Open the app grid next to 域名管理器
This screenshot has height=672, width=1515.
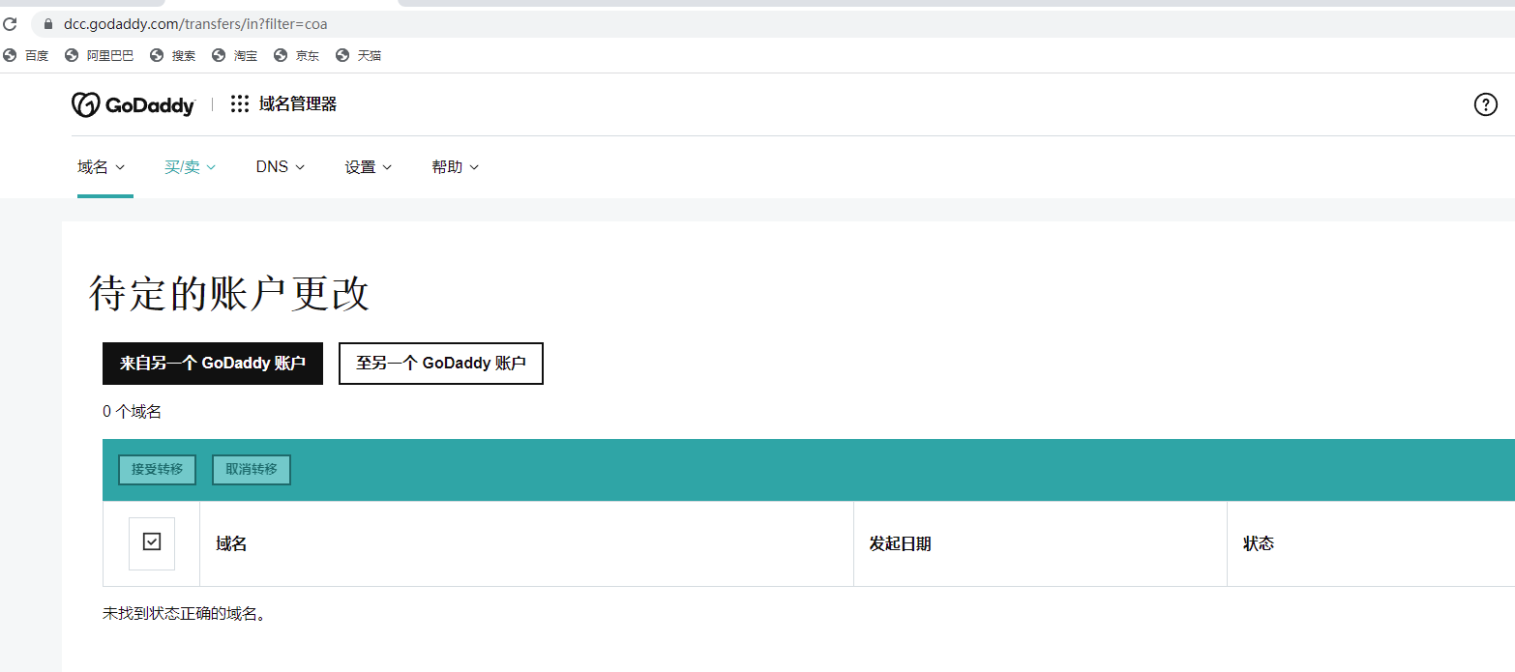point(240,104)
